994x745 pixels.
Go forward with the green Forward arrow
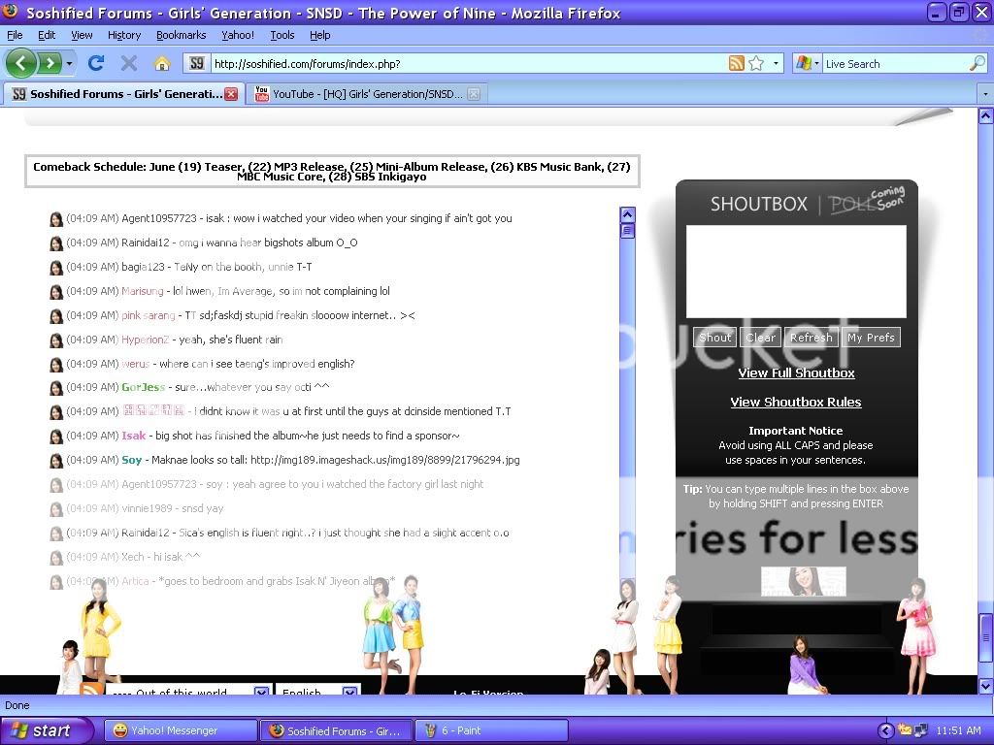click(49, 63)
